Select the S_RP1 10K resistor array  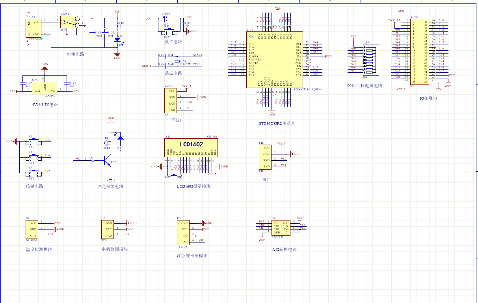370,59
